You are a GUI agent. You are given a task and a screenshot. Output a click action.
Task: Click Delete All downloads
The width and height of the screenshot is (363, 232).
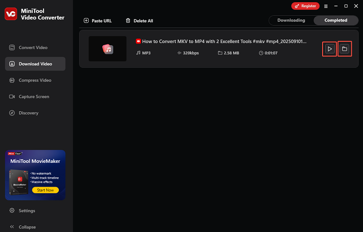(139, 21)
